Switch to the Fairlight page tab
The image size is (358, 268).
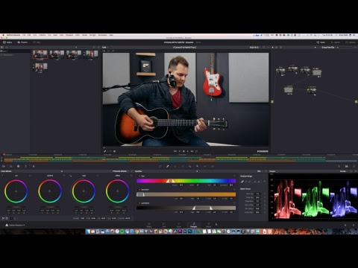(194, 225)
